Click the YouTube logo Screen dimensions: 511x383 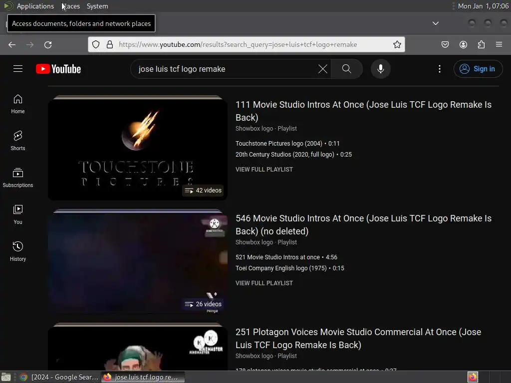point(58,69)
